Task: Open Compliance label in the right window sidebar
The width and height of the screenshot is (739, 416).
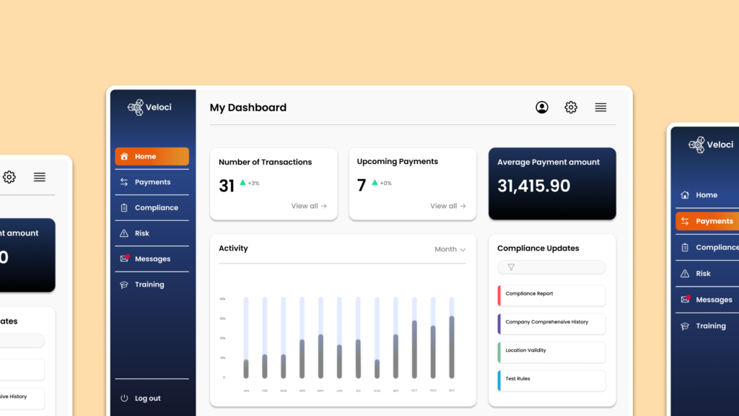Action: 717,247
